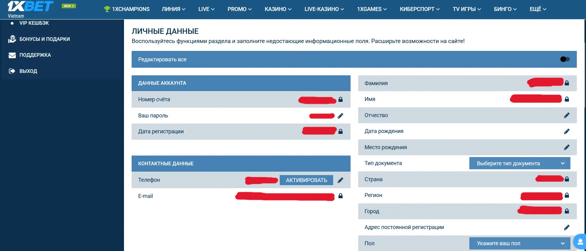Click lock icon beside Дата регистрации

(340, 131)
